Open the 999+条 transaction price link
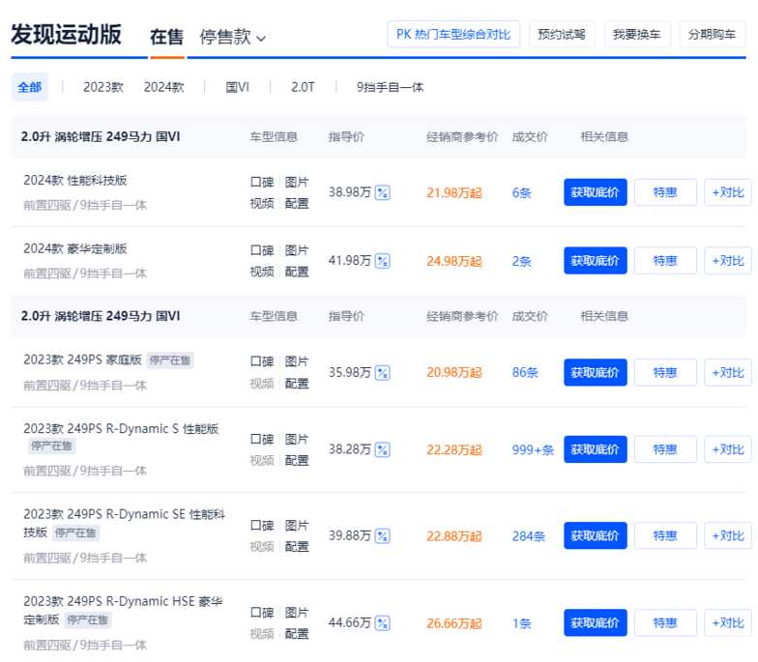 pos(533,449)
